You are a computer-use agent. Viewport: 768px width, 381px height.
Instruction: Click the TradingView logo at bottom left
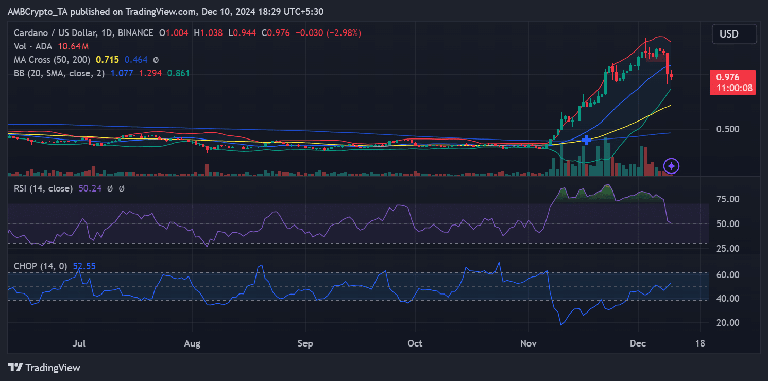[44, 368]
